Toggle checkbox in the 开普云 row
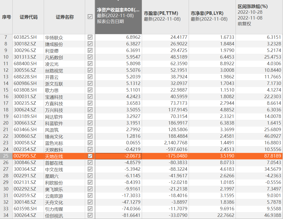The height and width of the screenshot is (219, 283). (x=90, y=77)
